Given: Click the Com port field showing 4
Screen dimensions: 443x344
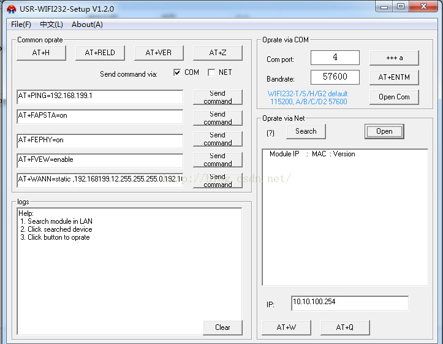Looking at the screenshot, I should point(335,58).
